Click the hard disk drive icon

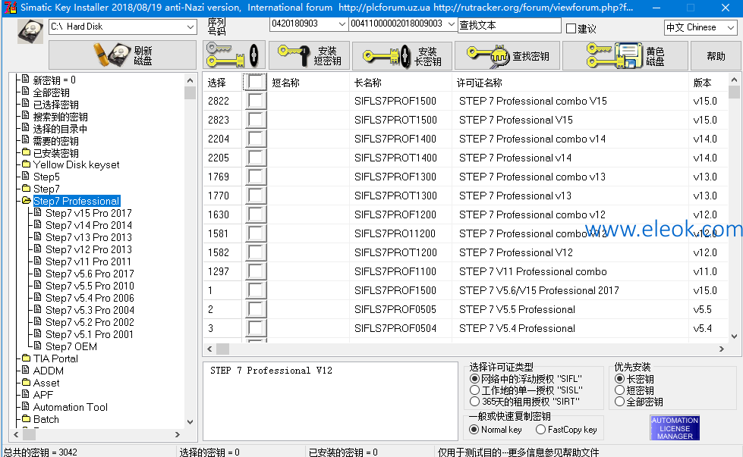pos(30,32)
